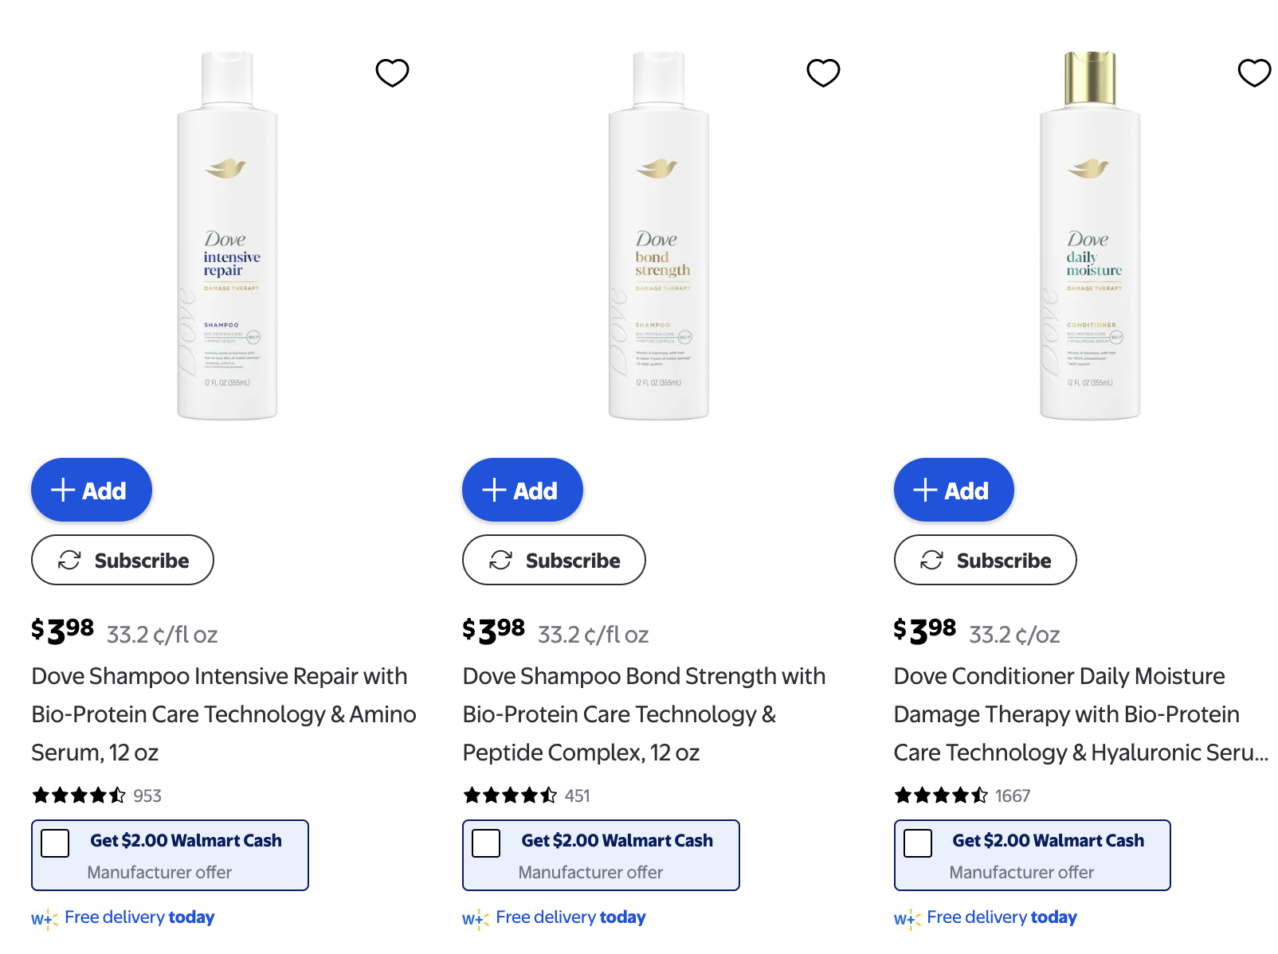
Task: Click Free delivery today under first product
Action: tap(139, 917)
